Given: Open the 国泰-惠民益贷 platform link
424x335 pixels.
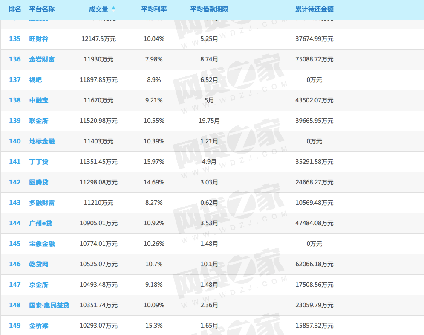Looking at the screenshot, I should 49,305.
